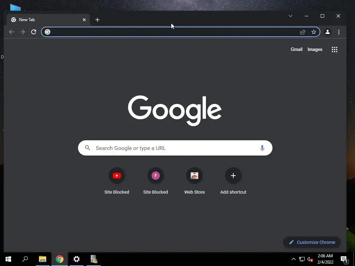The width and height of the screenshot is (355, 266).
Task: Click Customize Chrome button
Action: pos(312,242)
